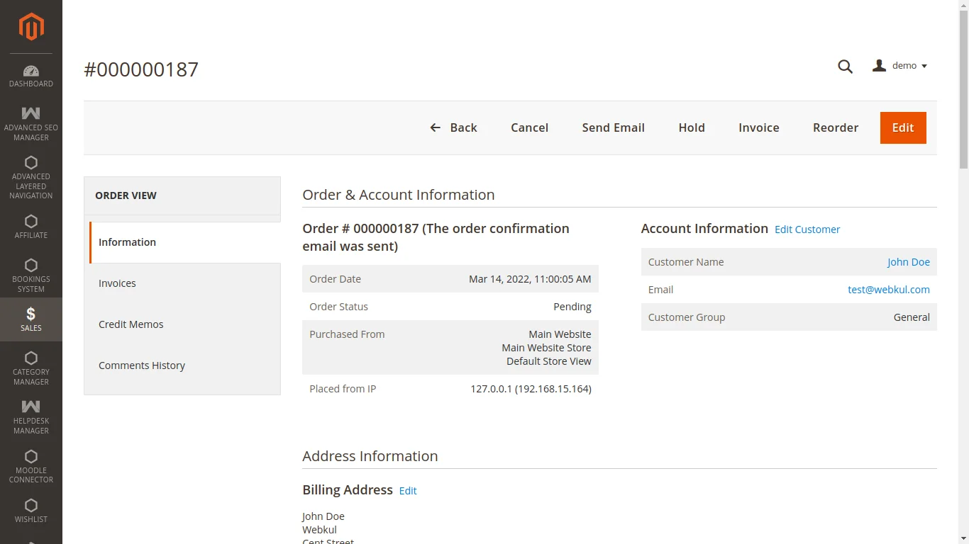Expand the demo account dropdown

(900, 66)
